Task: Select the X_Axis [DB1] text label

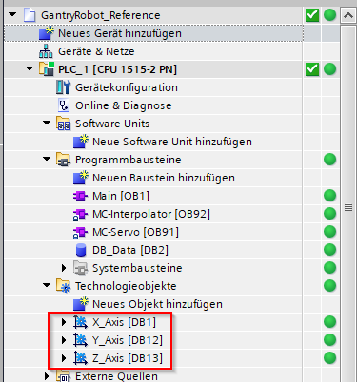Action: tap(124, 322)
